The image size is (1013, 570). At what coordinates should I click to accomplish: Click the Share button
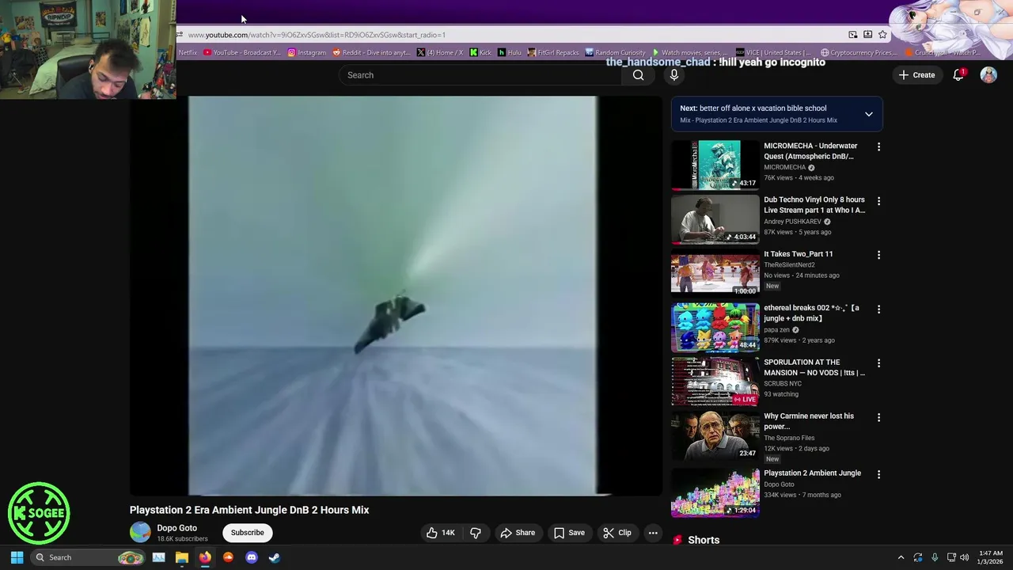point(518,533)
